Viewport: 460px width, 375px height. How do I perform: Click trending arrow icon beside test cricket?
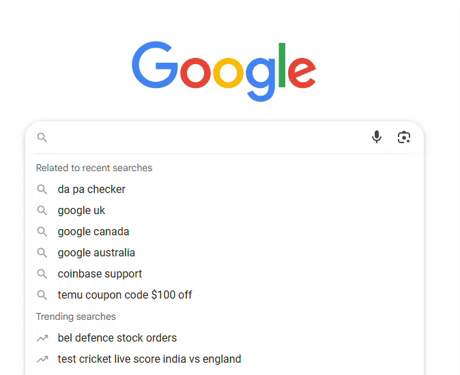42,359
